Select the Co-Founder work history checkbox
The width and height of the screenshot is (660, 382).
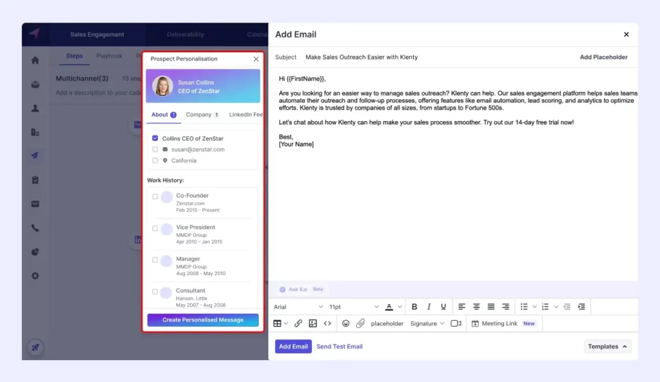pyautogui.click(x=155, y=196)
